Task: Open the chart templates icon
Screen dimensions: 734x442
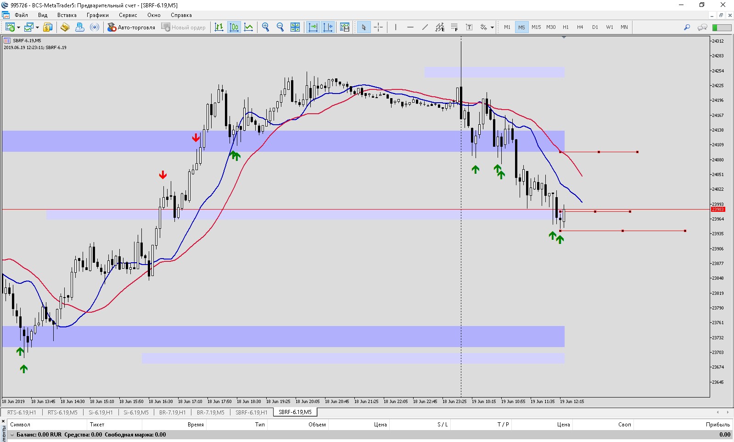Action: [x=345, y=28]
